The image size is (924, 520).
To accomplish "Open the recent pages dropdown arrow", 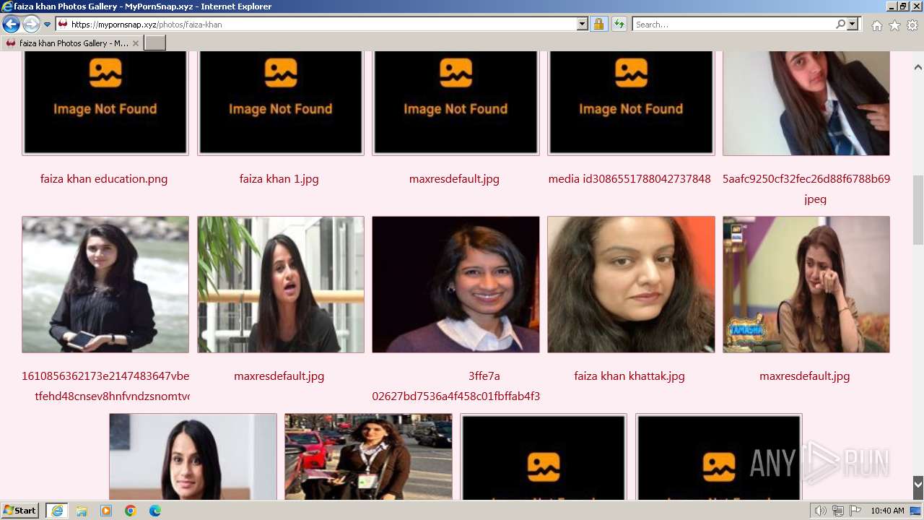I will pos(47,25).
